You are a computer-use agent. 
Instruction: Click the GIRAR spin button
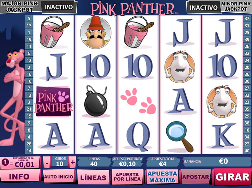[x=232, y=177]
